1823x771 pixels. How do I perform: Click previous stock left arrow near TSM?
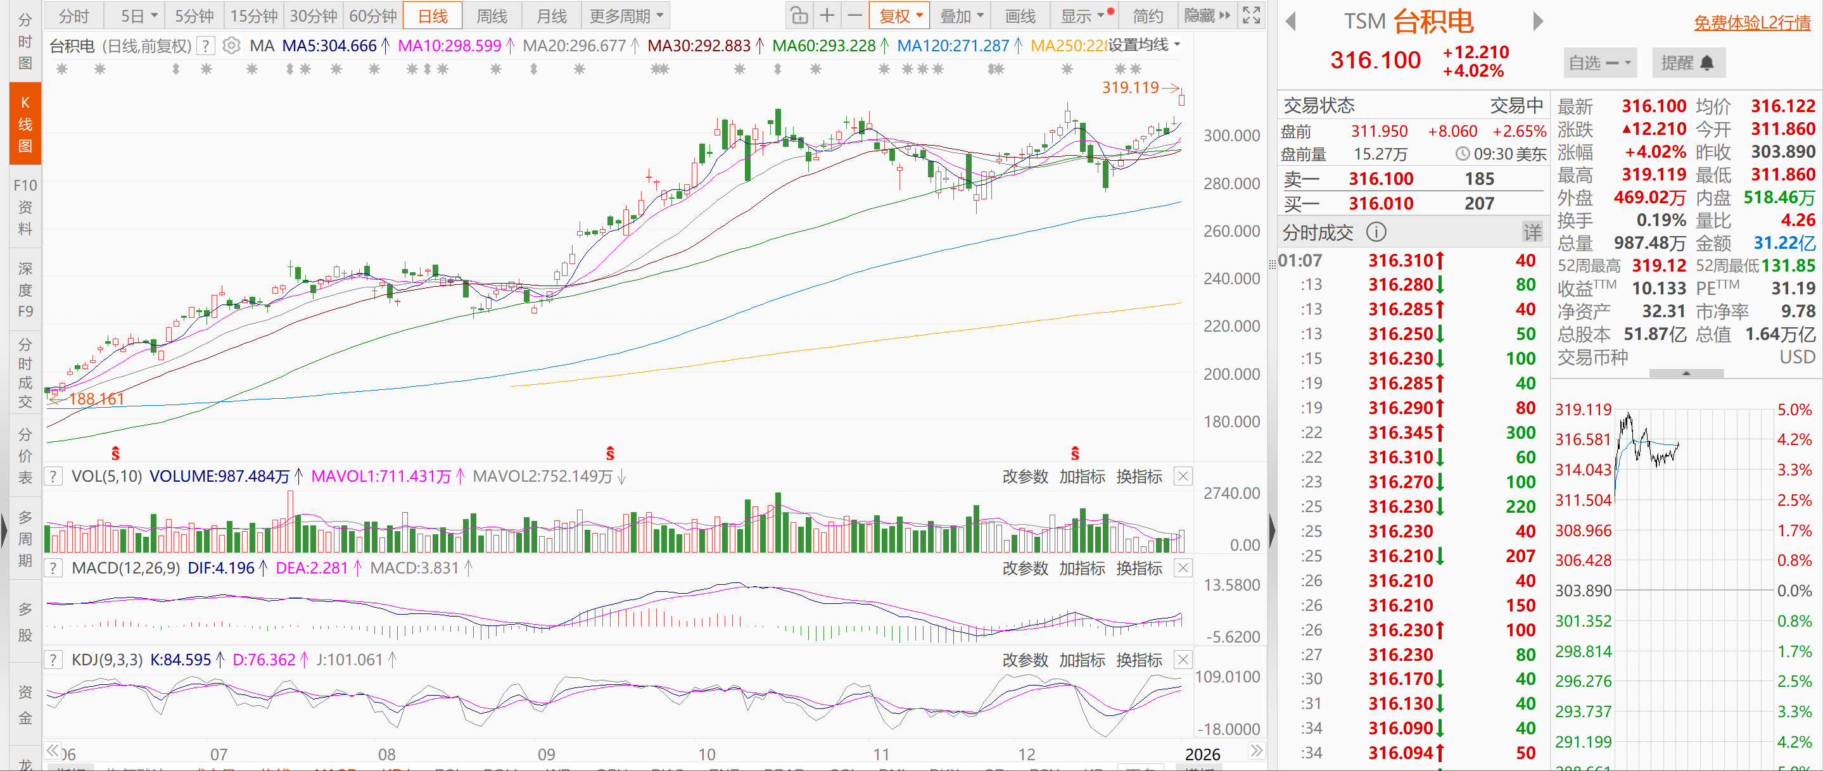1290,22
